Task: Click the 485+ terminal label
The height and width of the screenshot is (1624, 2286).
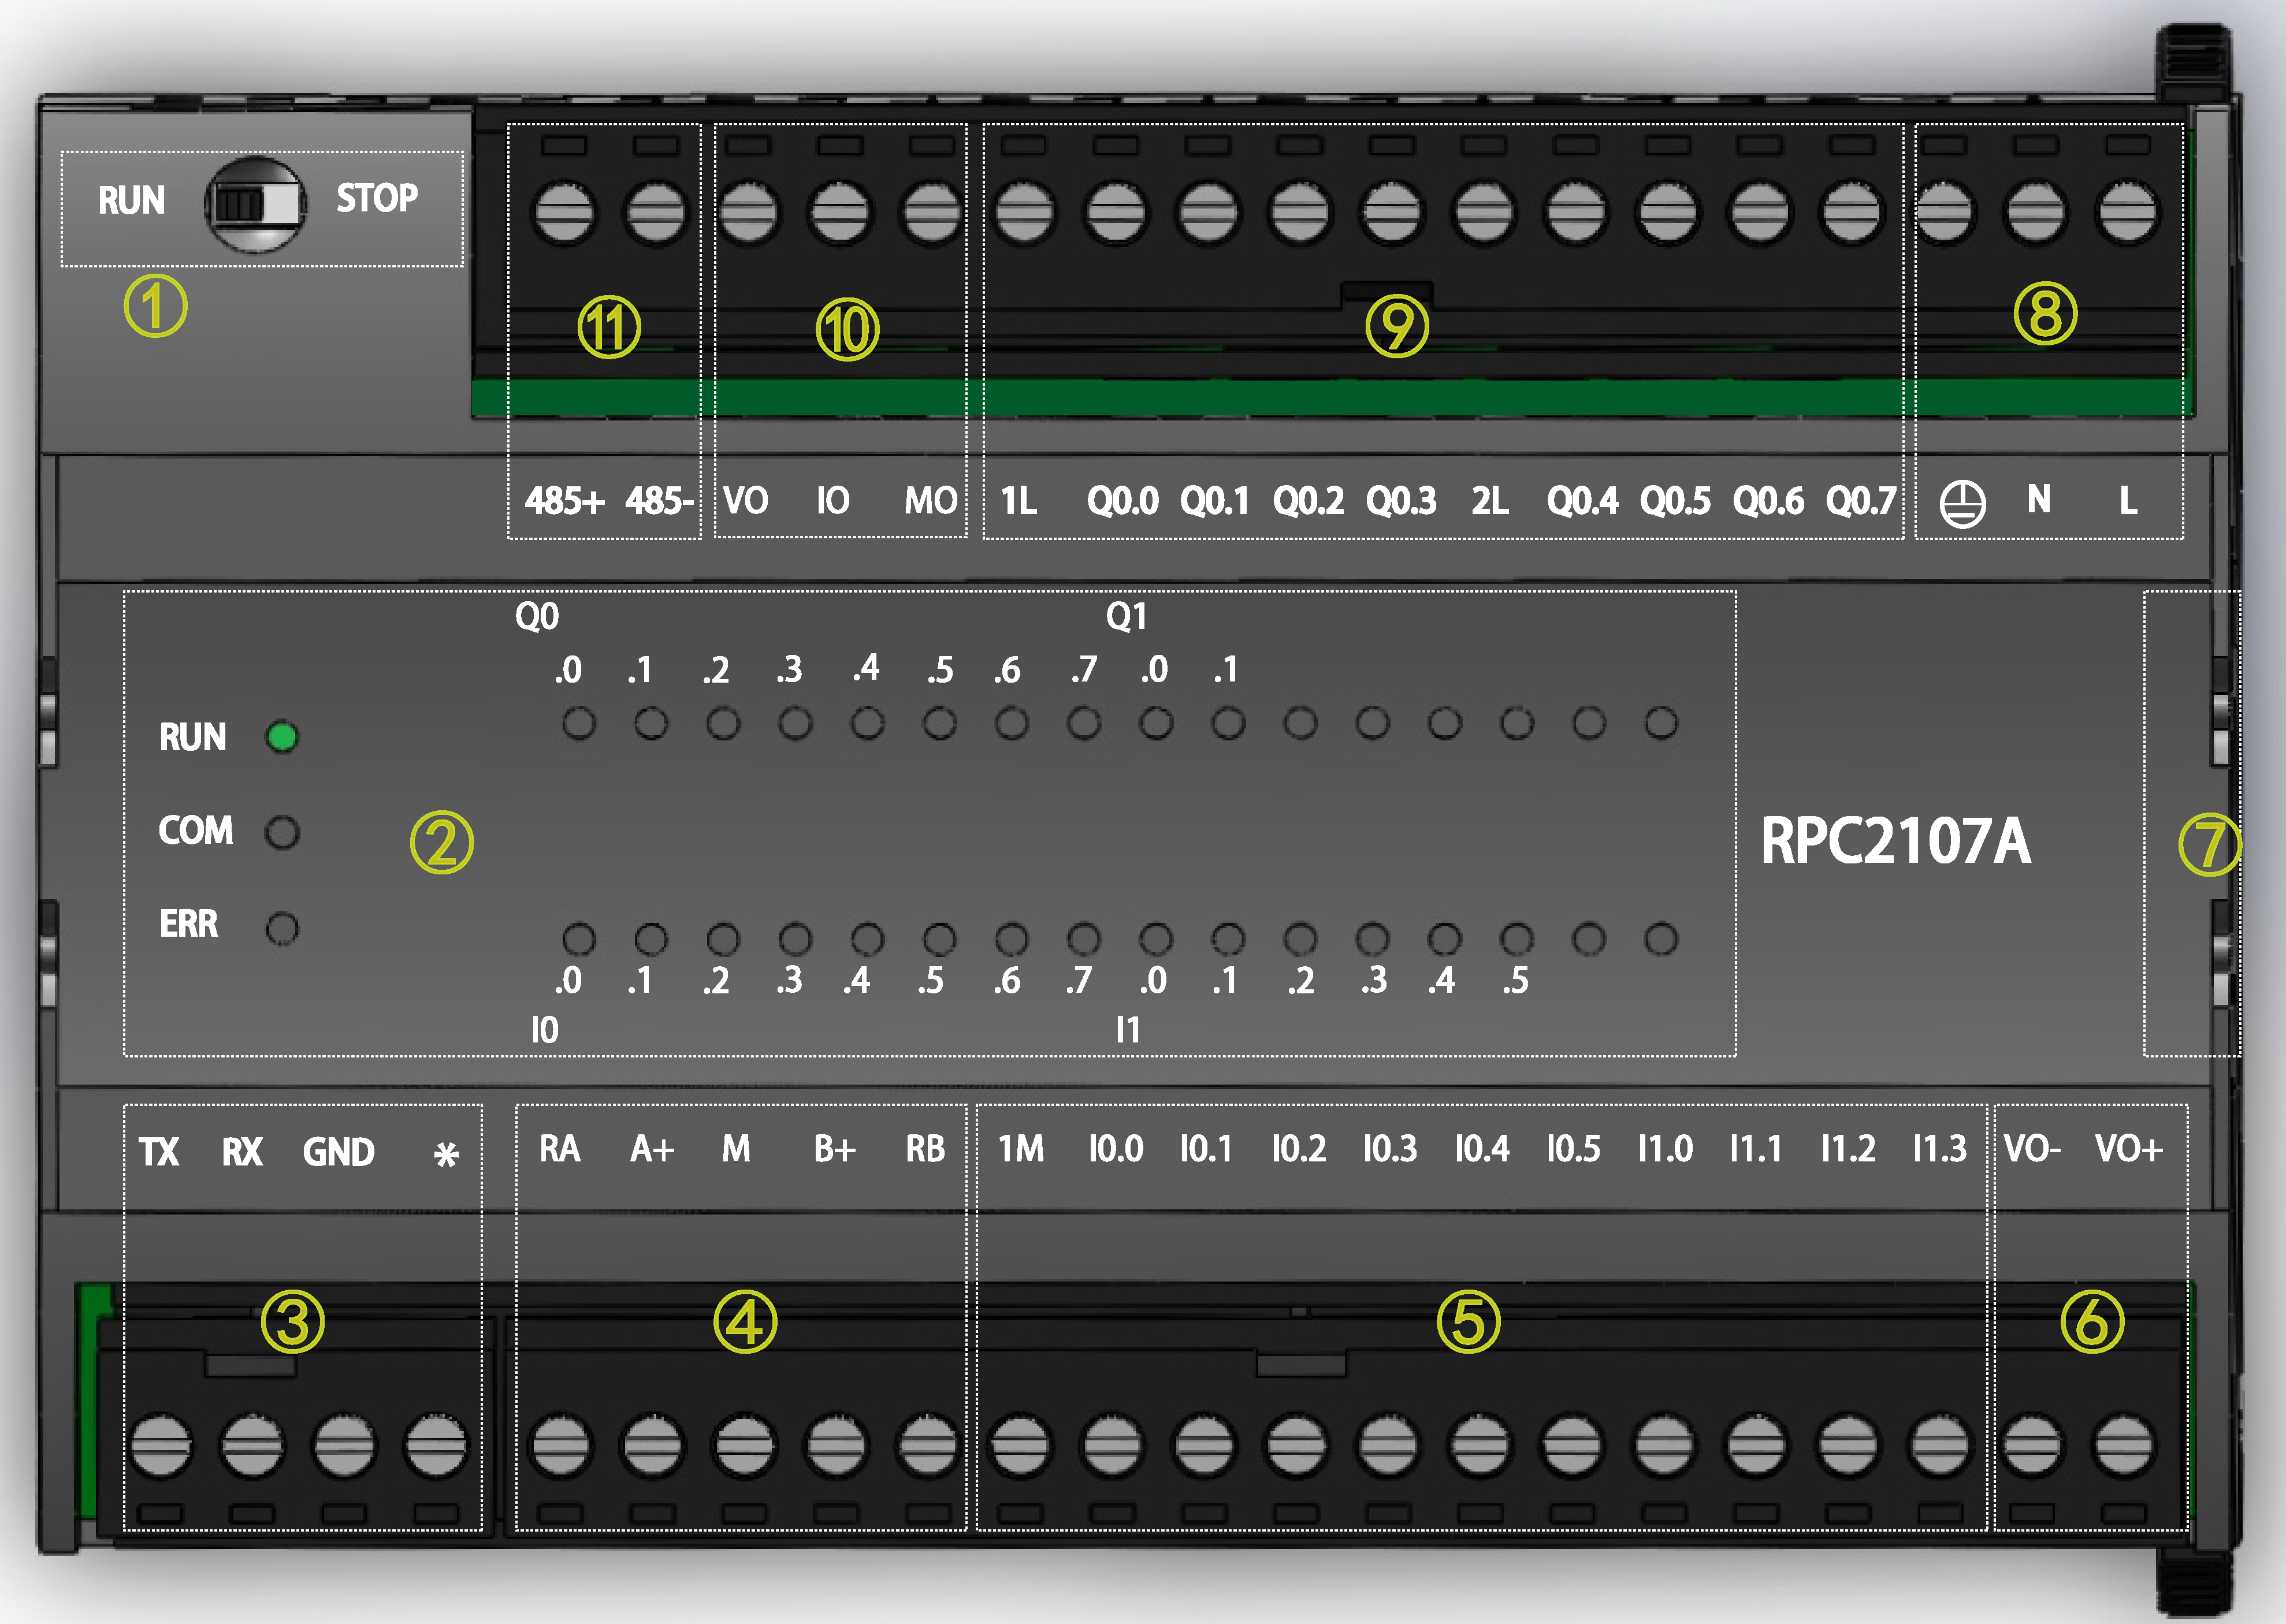Action: (x=565, y=500)
